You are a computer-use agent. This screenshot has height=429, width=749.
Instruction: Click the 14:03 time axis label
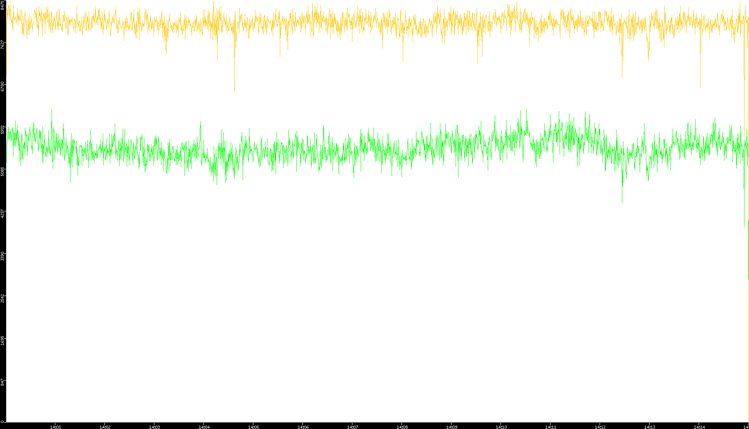(154, 427)
